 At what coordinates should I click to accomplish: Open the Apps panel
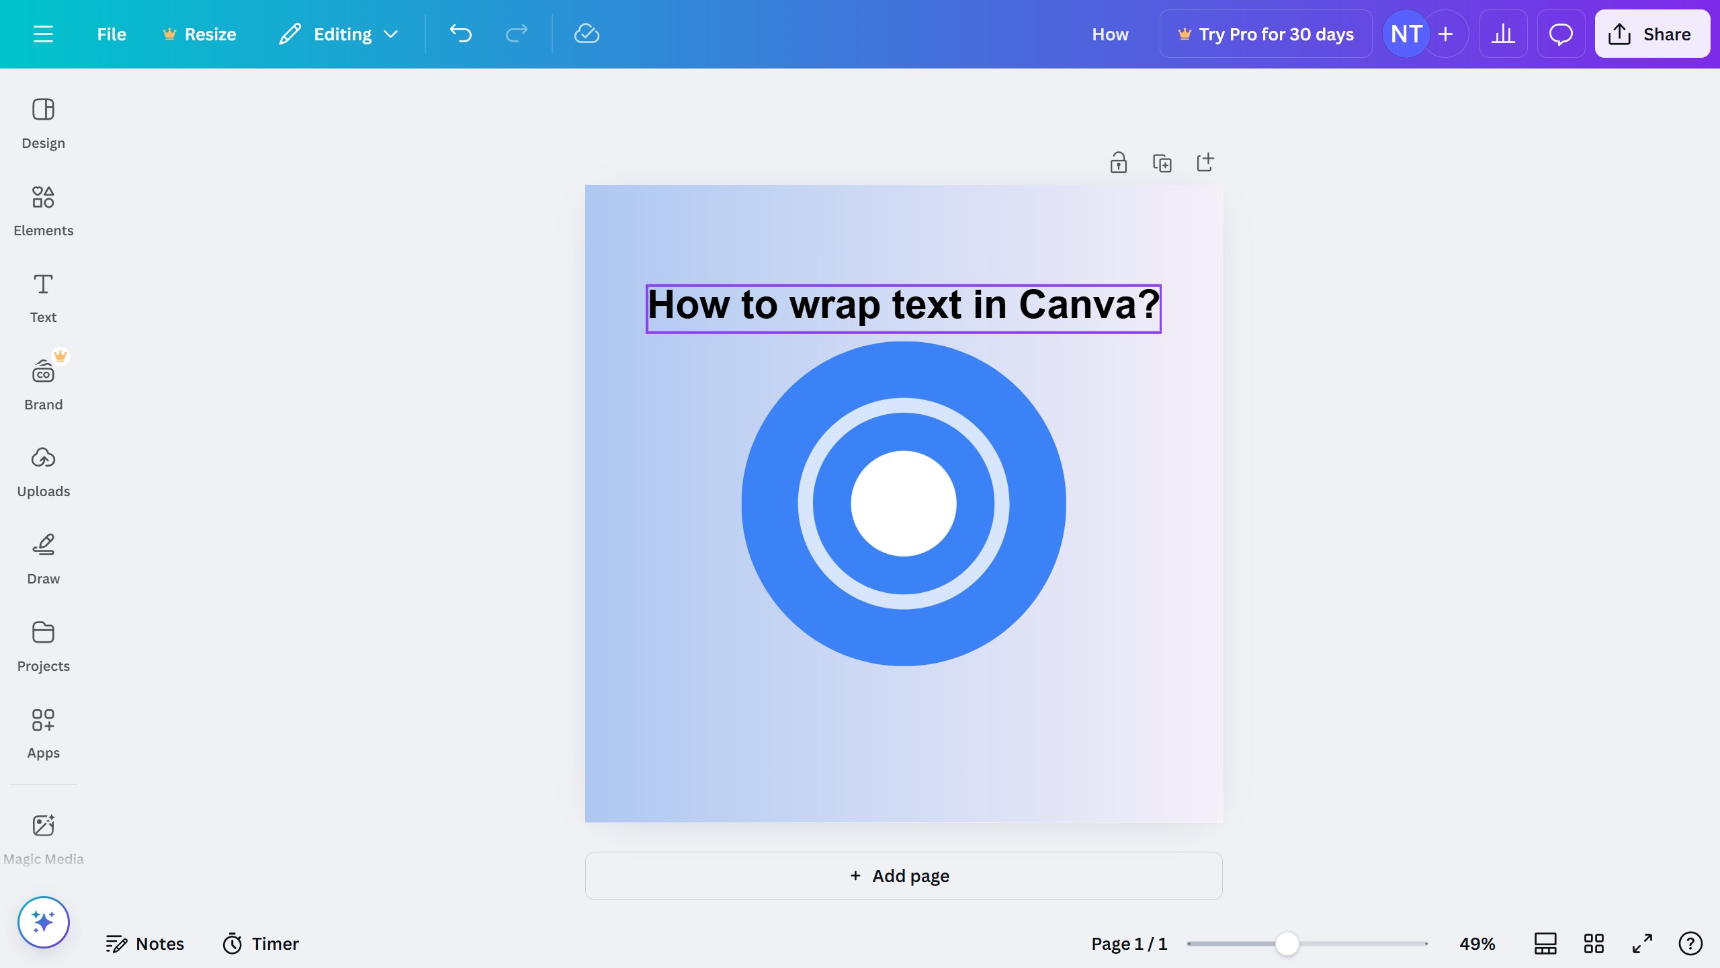(x=43, y=733)
